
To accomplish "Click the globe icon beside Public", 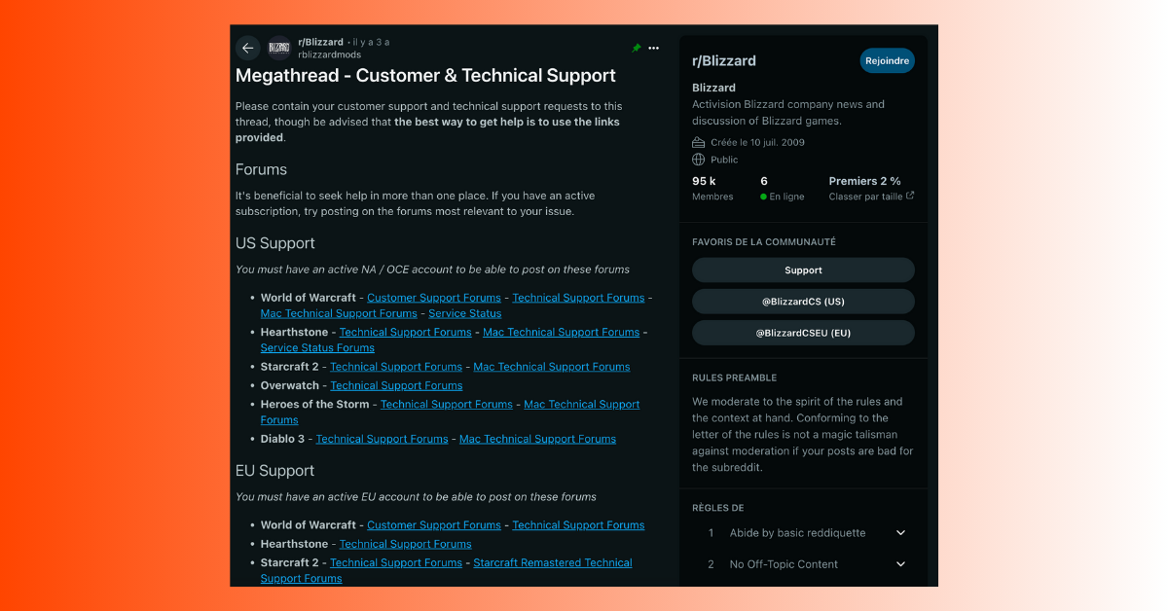I will (x=699, y=160).
